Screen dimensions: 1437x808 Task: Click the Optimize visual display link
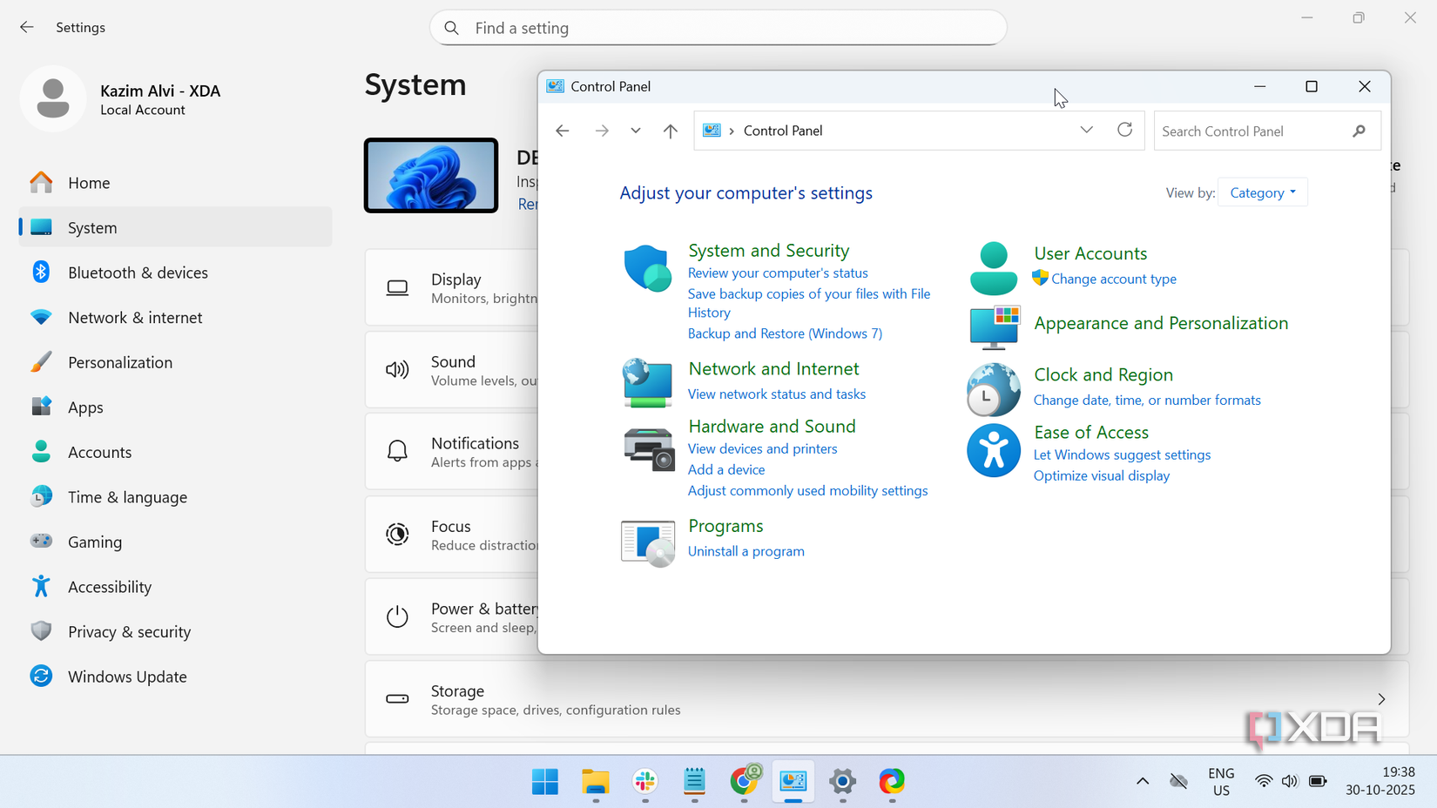(x=1101, y=476)
